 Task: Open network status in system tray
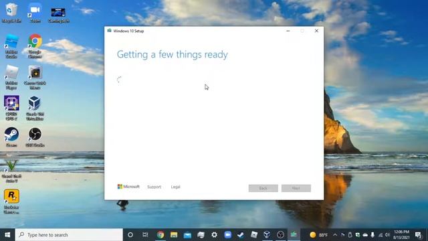pos(381,235)
